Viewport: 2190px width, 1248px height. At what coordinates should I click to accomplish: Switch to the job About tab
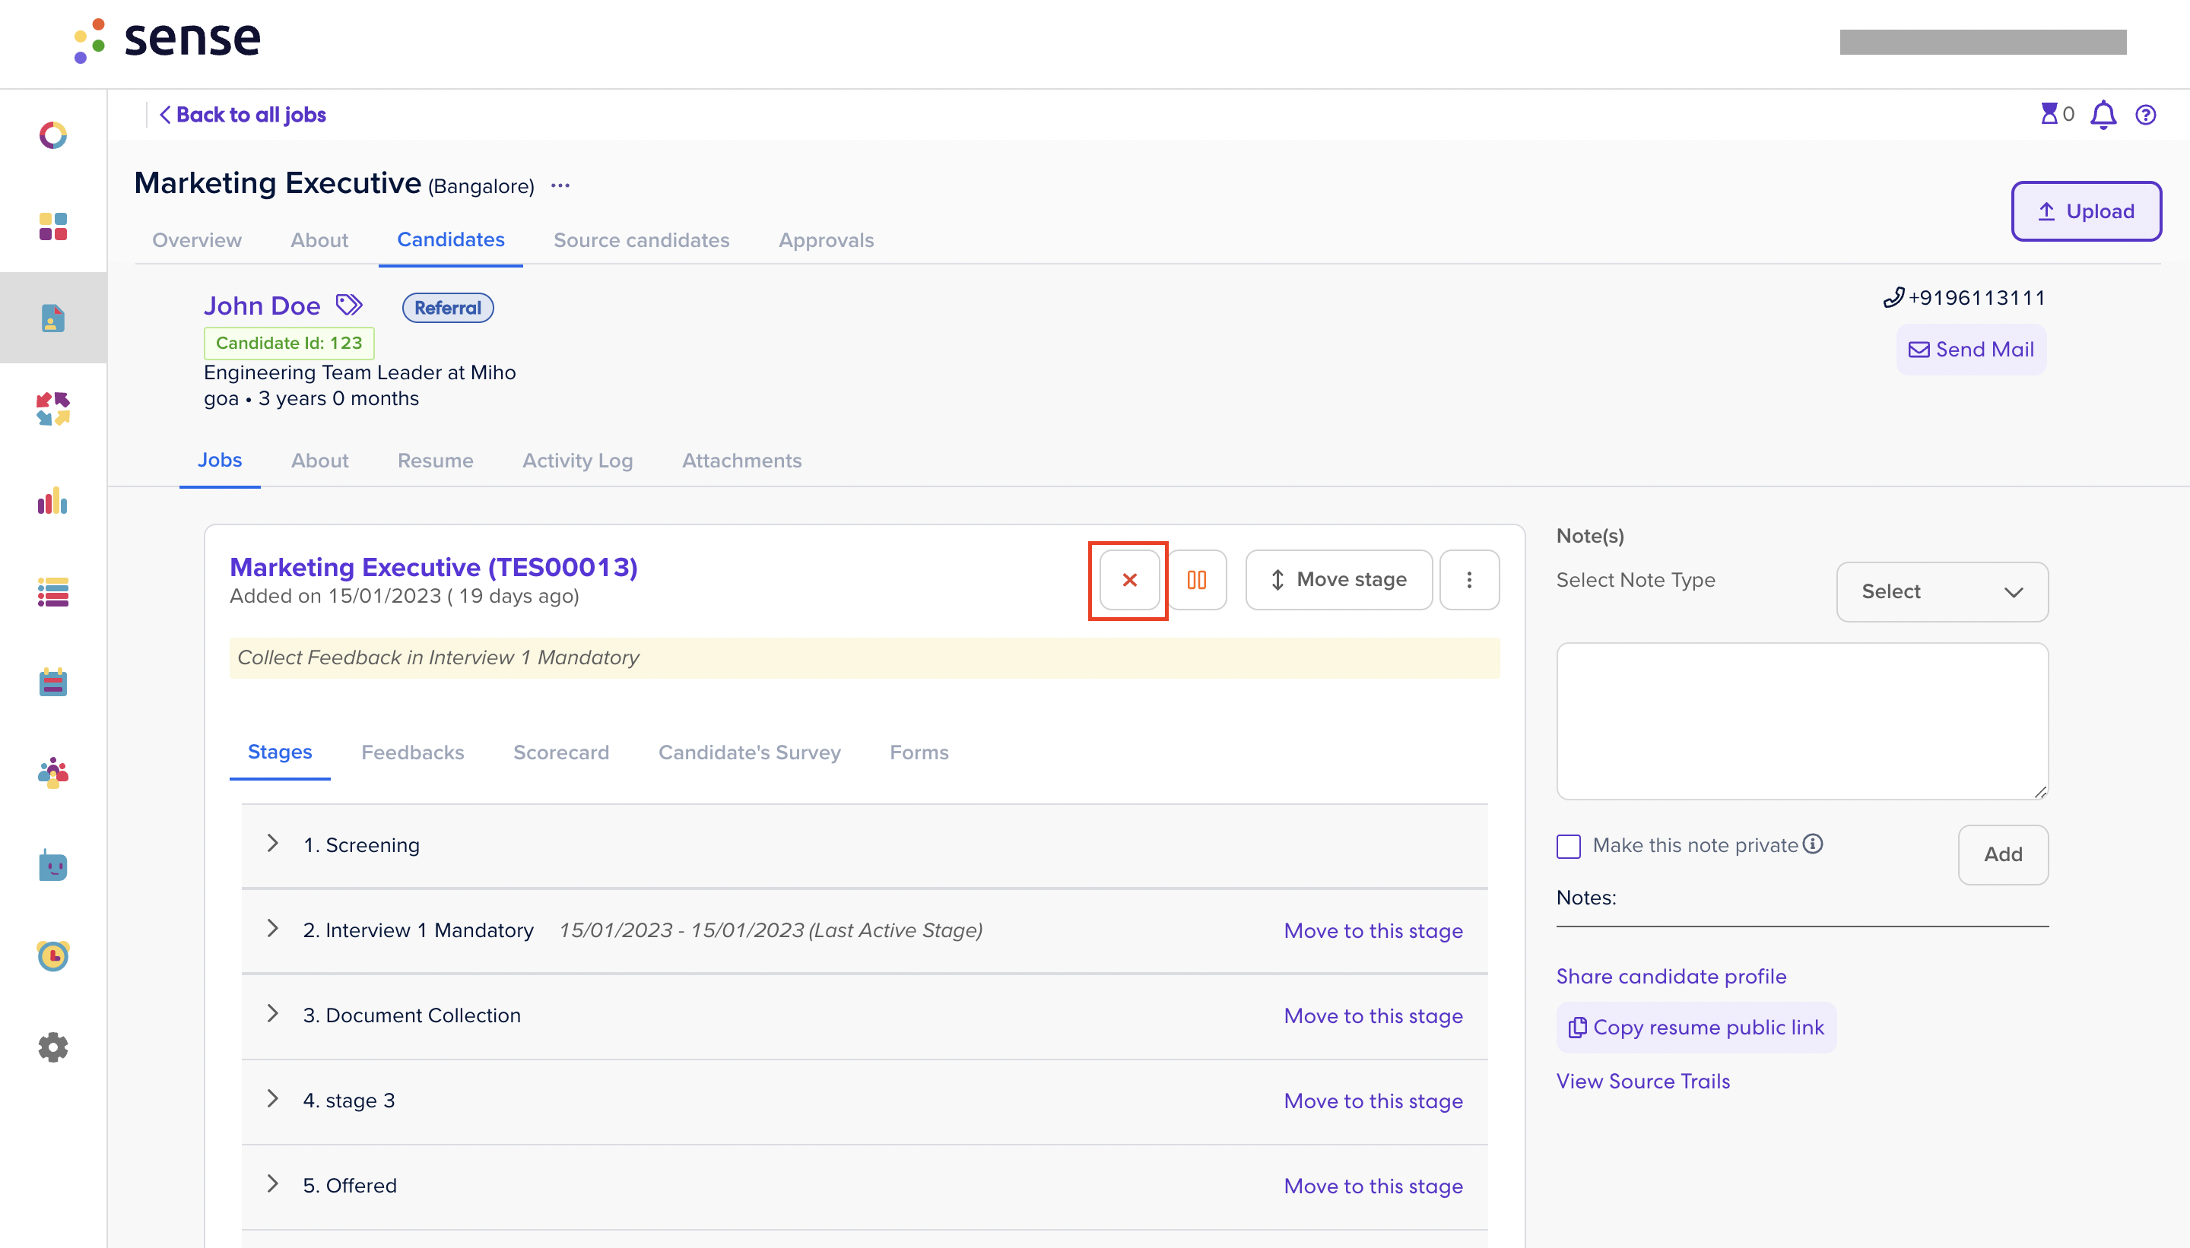(319, 240)
